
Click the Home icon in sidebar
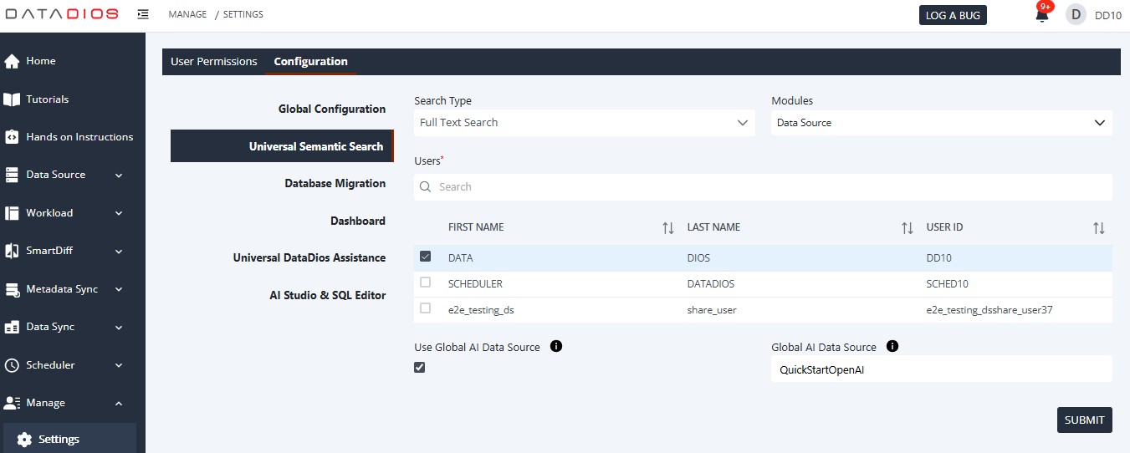click(12, 61)
